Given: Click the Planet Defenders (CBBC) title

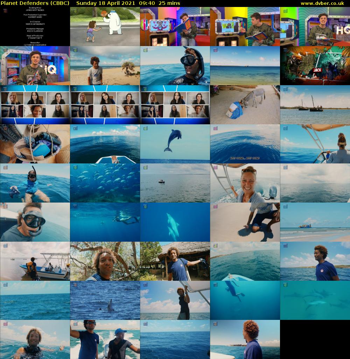Looking at the screenshot, I should [x=35, y=3].
